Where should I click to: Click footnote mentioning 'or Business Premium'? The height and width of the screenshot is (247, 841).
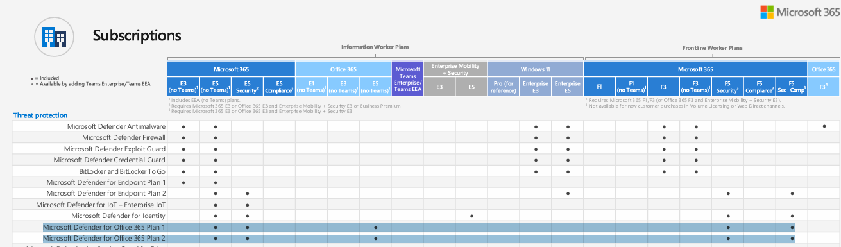[285, 106]
